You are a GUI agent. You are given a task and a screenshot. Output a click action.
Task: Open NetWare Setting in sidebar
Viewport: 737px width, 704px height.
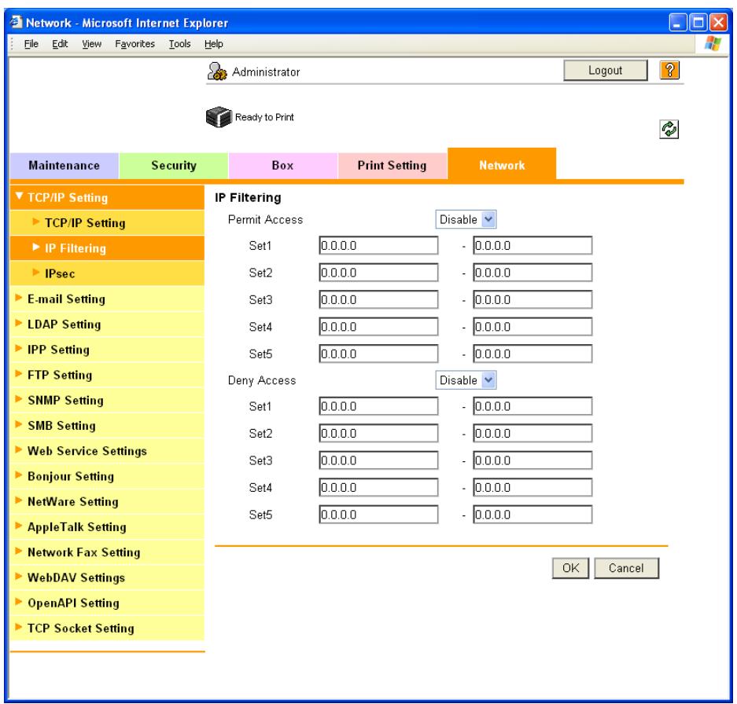(x=107, y=501)
